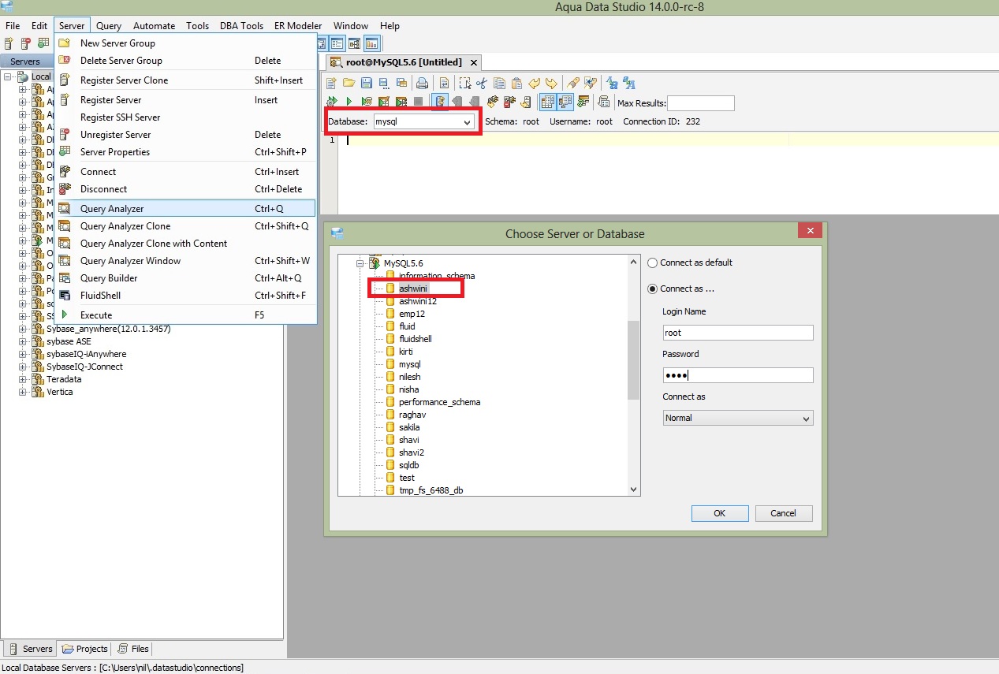Toggle the second grid results layout button
Viewport: 999px width, 674px height.
tap(565, 101)
